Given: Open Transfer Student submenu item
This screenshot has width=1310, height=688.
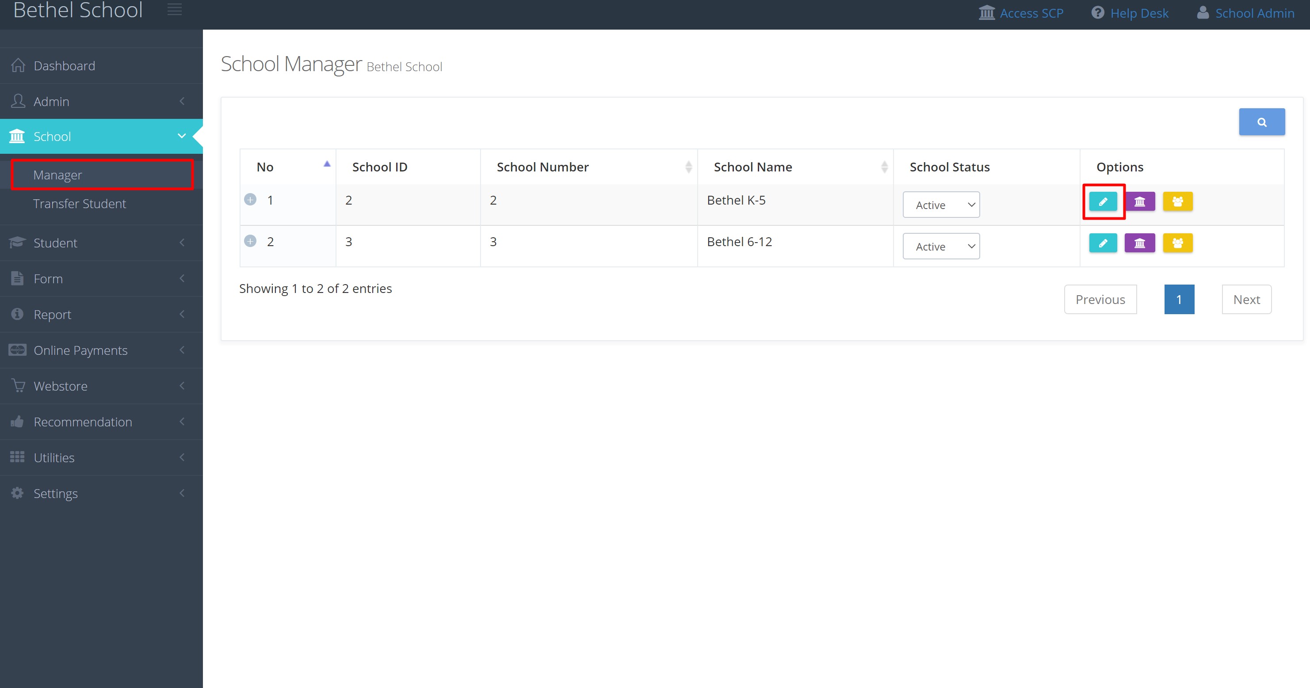Looking at the screenshot, I should 79,204.
